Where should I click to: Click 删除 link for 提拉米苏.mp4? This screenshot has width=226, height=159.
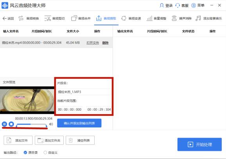[x=105, y=43]
